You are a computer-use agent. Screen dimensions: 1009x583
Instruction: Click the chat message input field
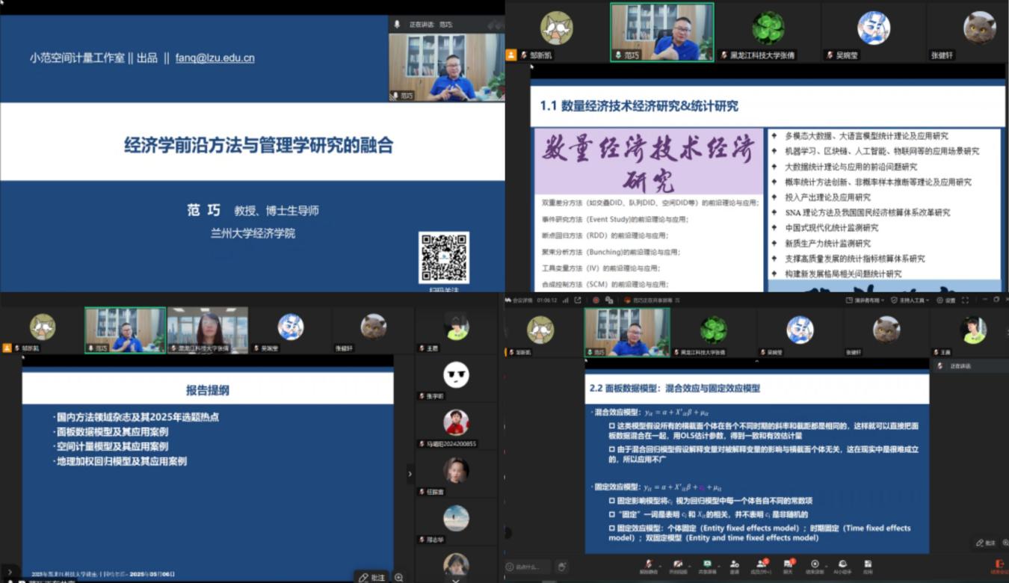(x=528, y=567)
